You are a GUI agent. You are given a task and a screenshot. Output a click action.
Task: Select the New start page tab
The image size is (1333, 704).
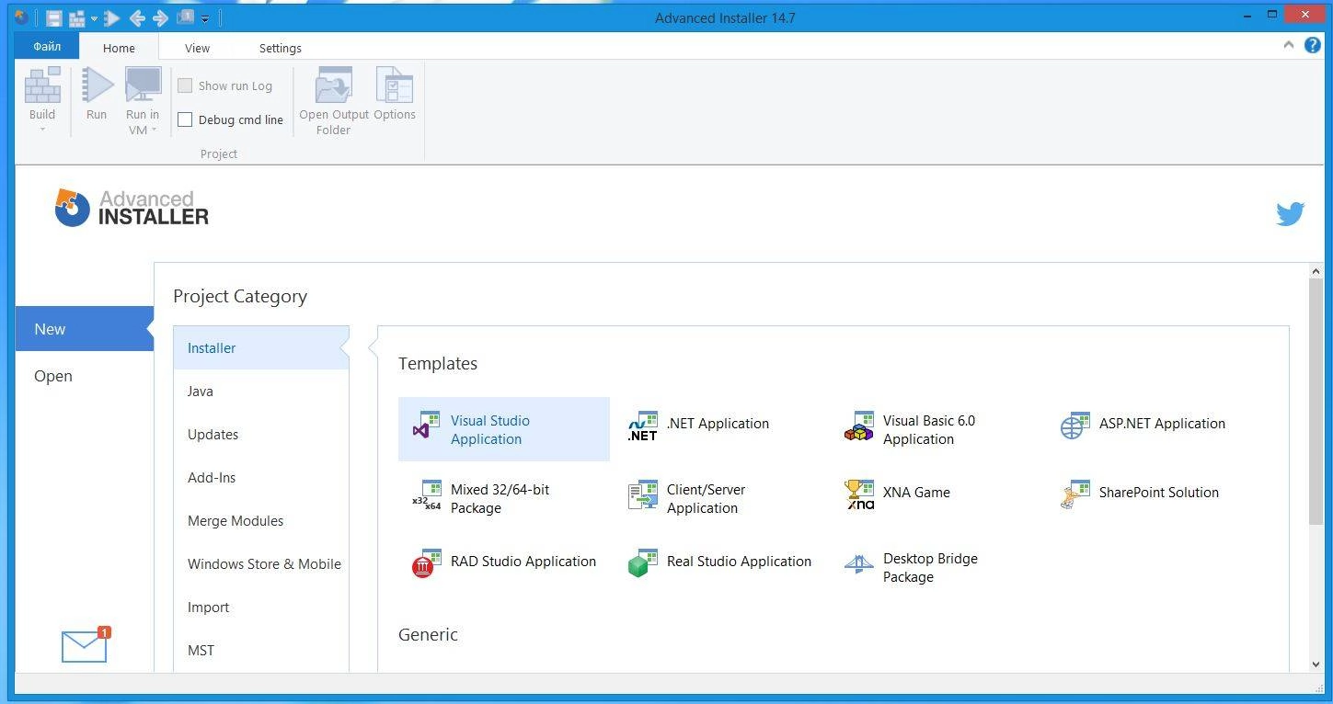point(84,329)
